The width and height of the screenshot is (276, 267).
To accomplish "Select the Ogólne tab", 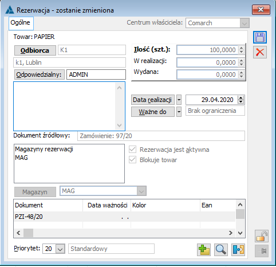I will (x=21, y=23).
